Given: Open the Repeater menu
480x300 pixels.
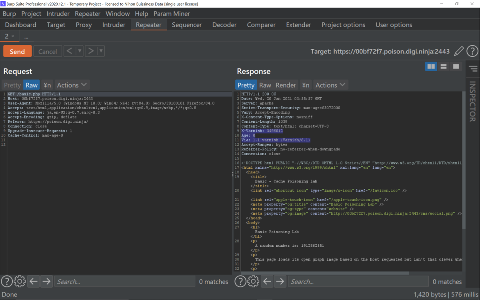Looking at the screenshot, I should (x=88, y=14).
